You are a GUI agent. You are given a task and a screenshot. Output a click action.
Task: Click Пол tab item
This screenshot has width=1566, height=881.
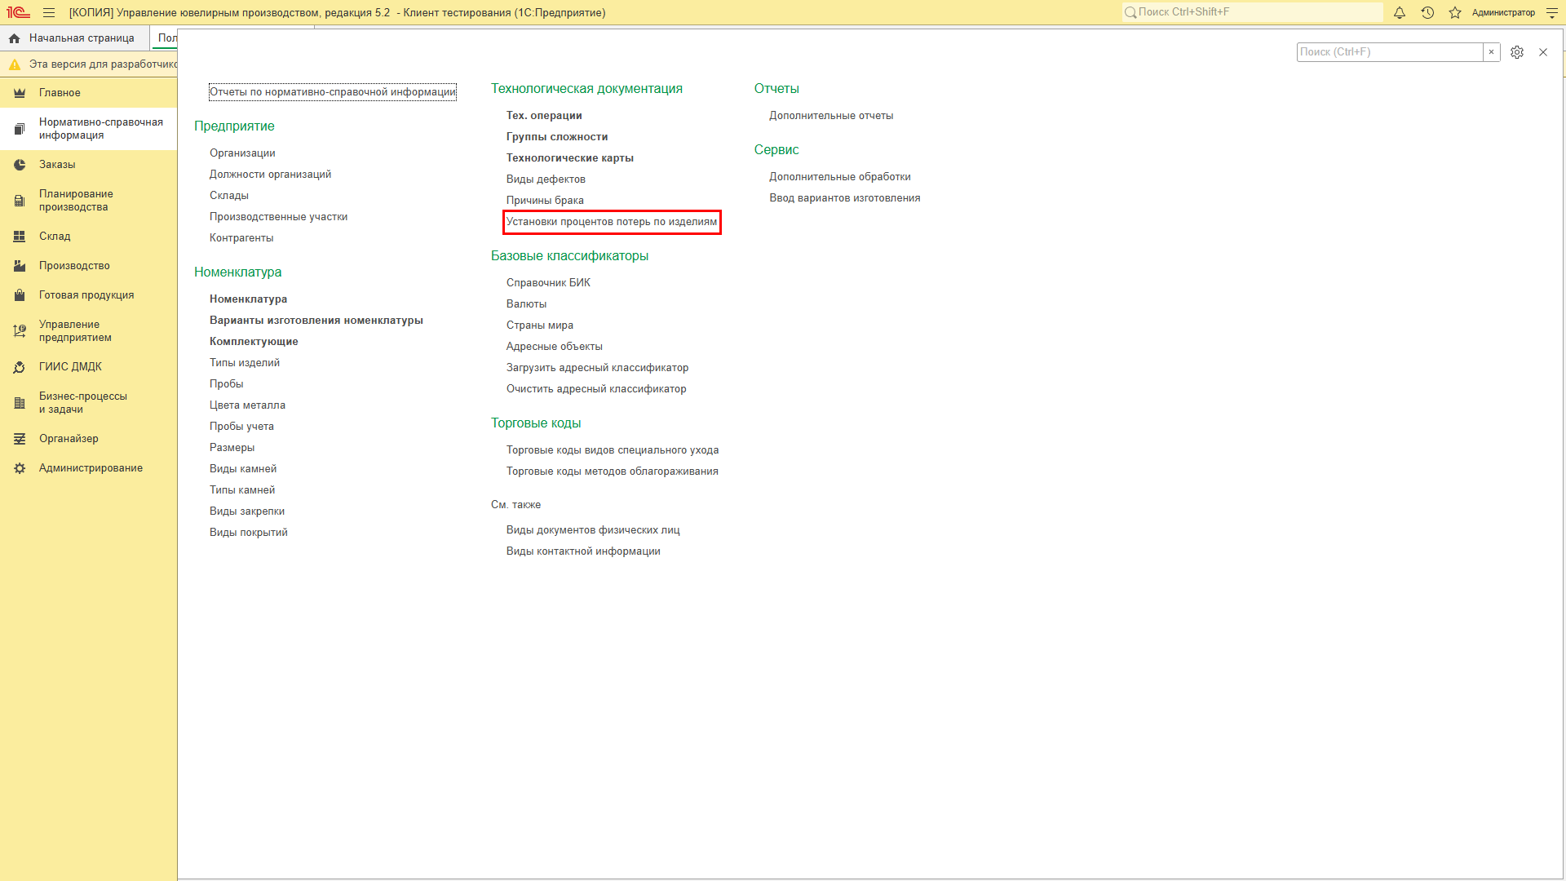click(x=166, y=38)
